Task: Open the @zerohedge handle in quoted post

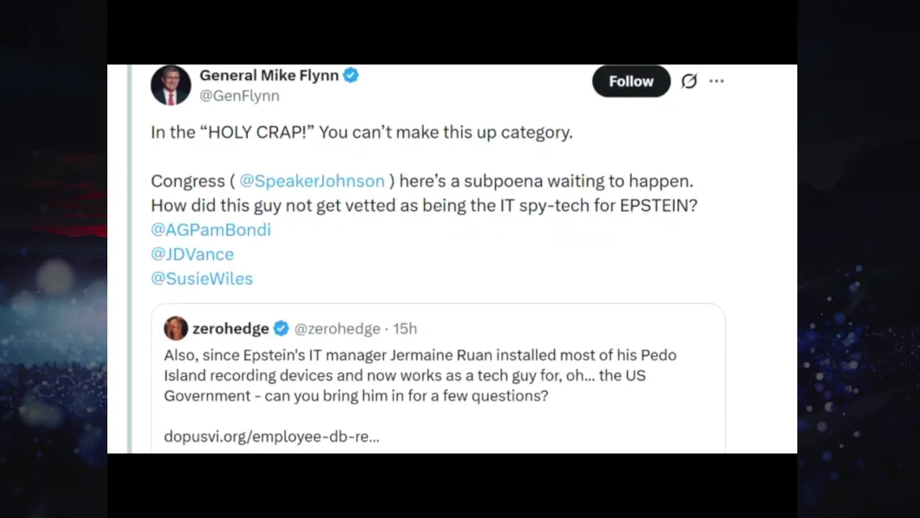Action: [337, 329]
